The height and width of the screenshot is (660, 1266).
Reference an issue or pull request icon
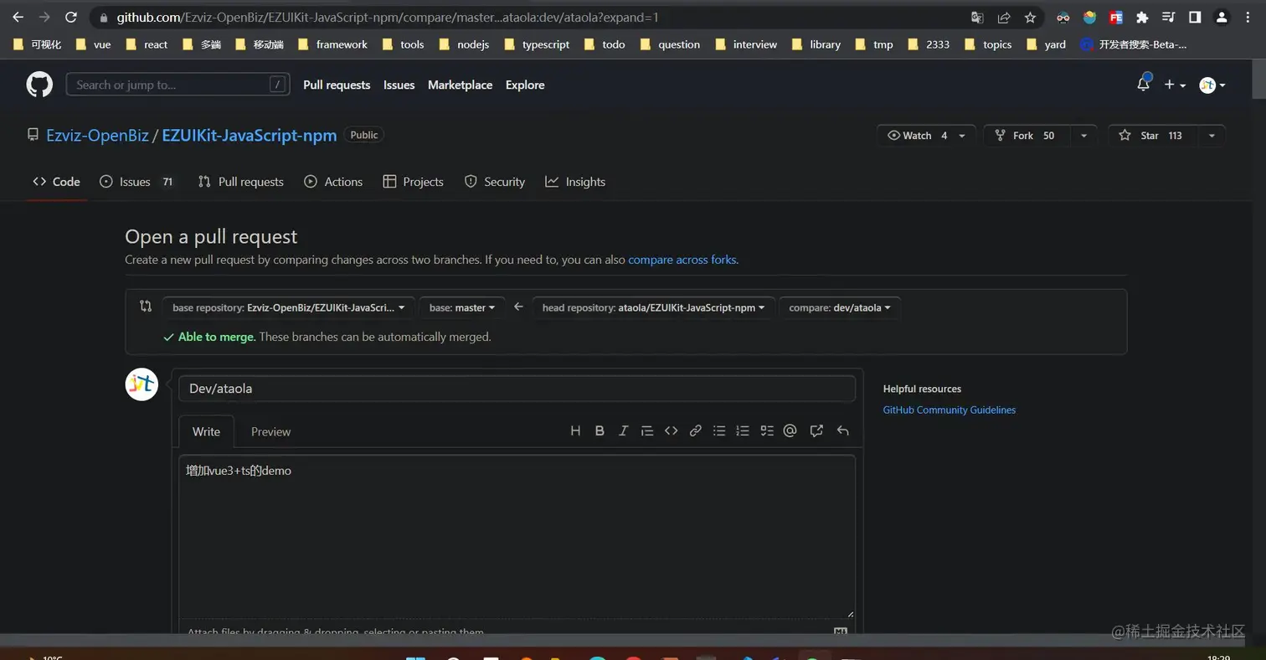click(x=816, y=431)
